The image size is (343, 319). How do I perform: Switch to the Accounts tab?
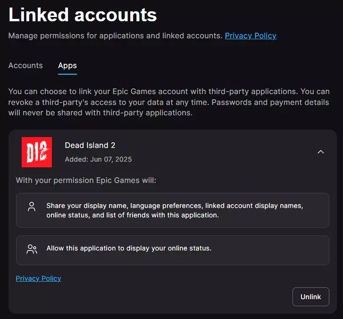click(x=25, y=66)
